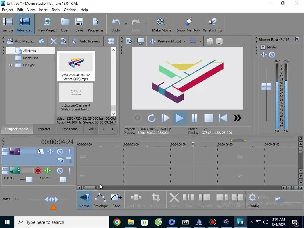Screen dimensions: 304x228
Task: Select Channel 4 Station Ident thumbnail
Action: (76, 97)
